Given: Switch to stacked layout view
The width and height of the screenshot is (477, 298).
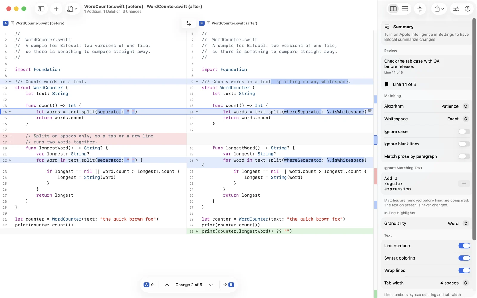Looking at the screenshot, I should point(405,9).
